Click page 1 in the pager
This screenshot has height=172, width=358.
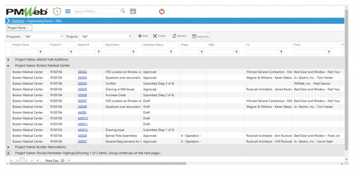pyautogui.click(x=22, y=160)
